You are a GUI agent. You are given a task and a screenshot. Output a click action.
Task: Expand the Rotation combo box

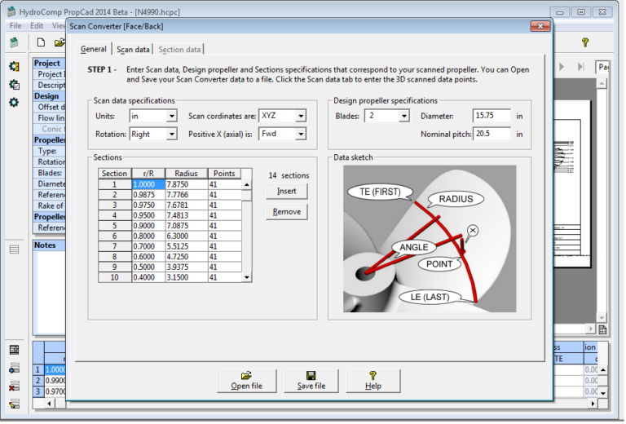172,135
